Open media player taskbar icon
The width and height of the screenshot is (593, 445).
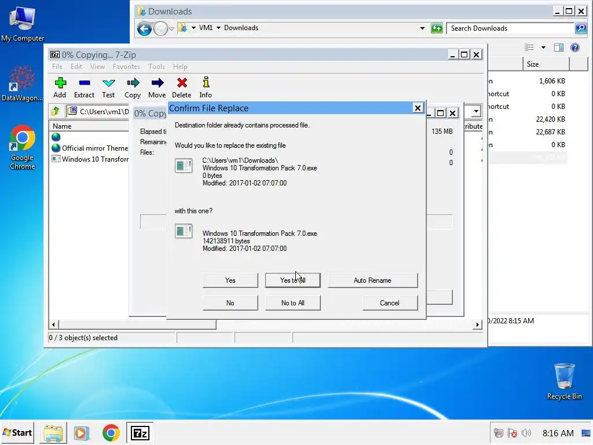pyautogui.click(x=81, y=433)
